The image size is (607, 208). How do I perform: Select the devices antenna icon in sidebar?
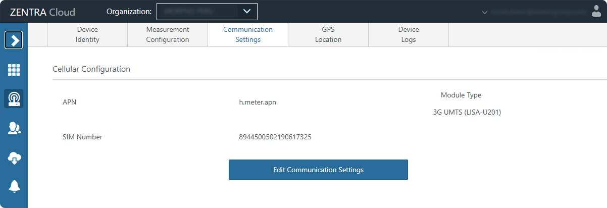(x=14, y=98)
